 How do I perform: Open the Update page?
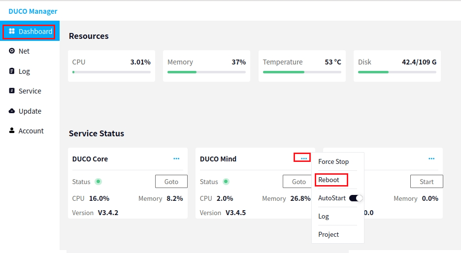pos(30,111)
